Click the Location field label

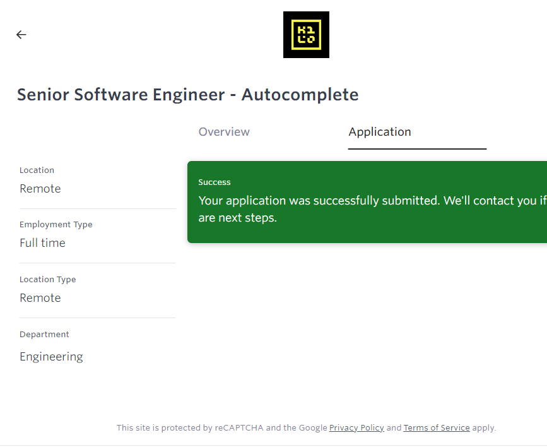[37, 170]
